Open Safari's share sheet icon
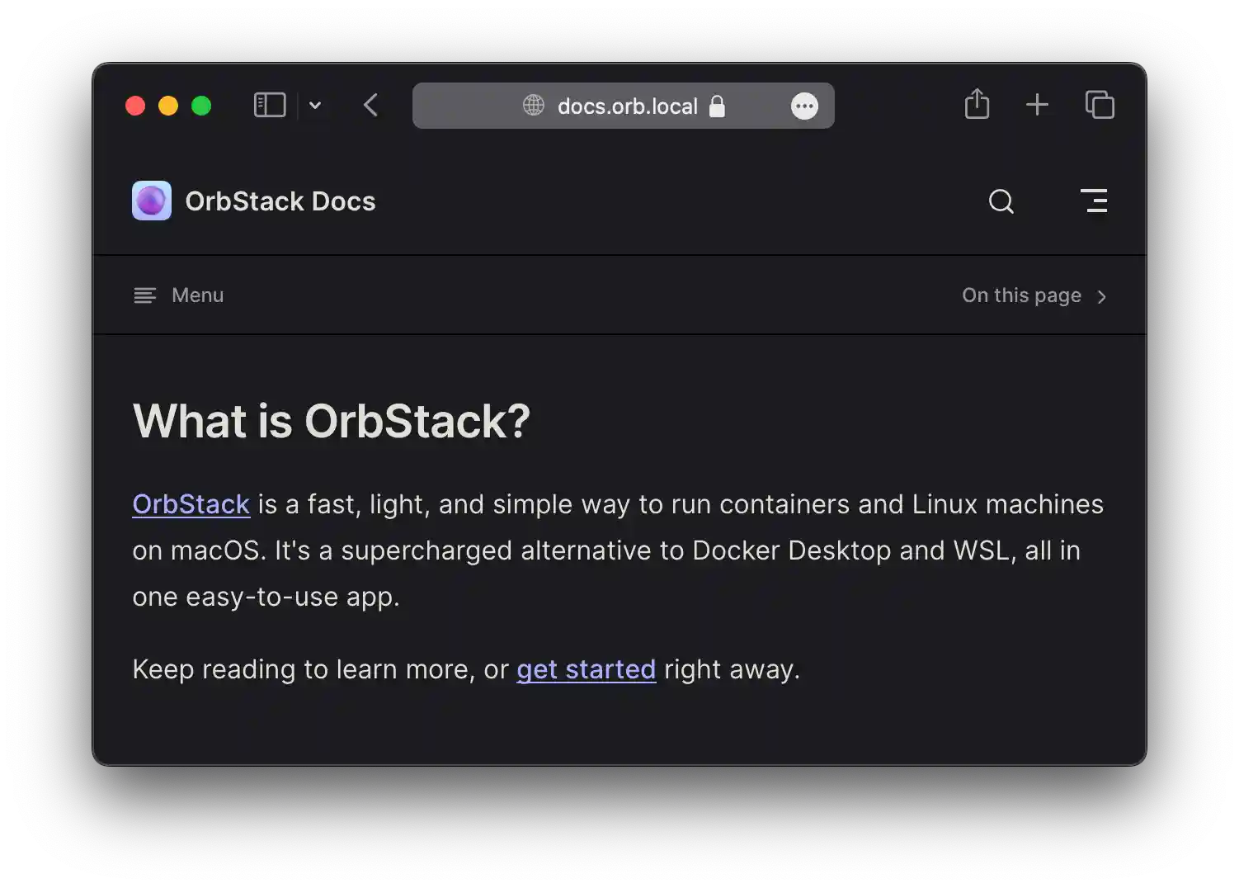The width and height of the screenshot is (1239, 888). pos(978,104)
